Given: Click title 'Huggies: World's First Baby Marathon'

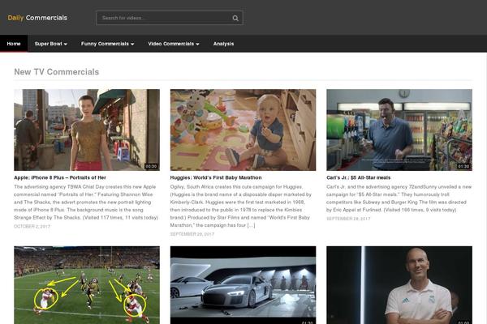Looking at the screenshot, I should (x=216, y=177).
